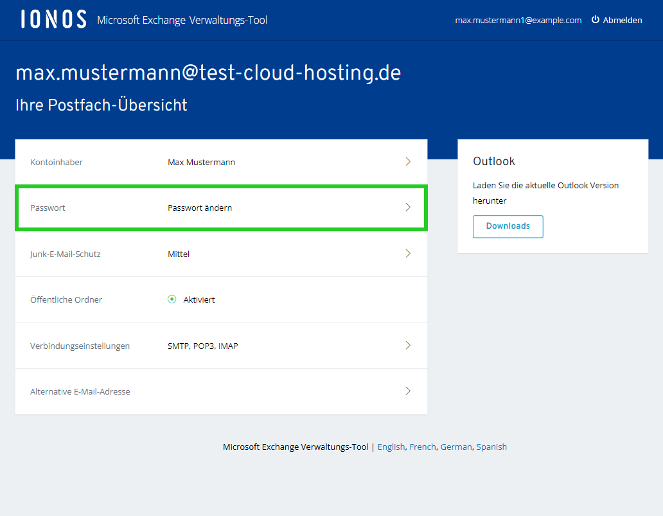Image resolution: width=663 pixels, height=516 pixels.
Task: Select the Max Mustermann value
Action: [x=201, y=163]
